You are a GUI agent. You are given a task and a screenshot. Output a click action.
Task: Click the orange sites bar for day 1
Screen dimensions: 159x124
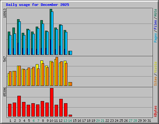click(x=10, y=78)
